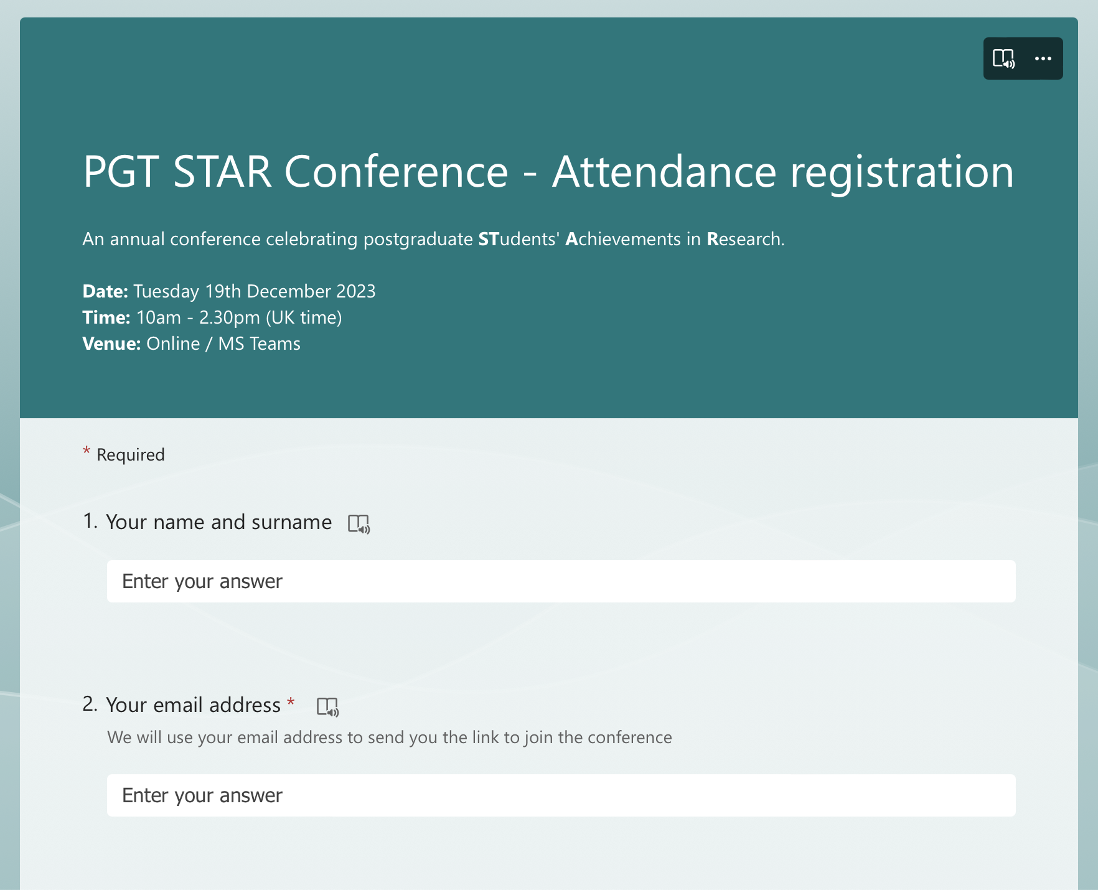Image resolution: width=1098 pixels, height=890 pixels.
Task: Click the Venue line showing Online / MS Teams
Action: (x=192, y=344)
